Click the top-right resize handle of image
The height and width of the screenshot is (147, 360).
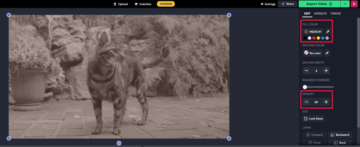229,15
